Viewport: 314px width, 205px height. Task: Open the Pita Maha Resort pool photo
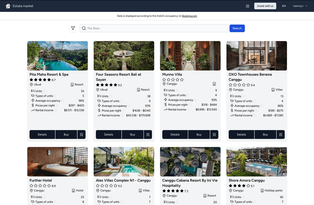tap(58, 56)
